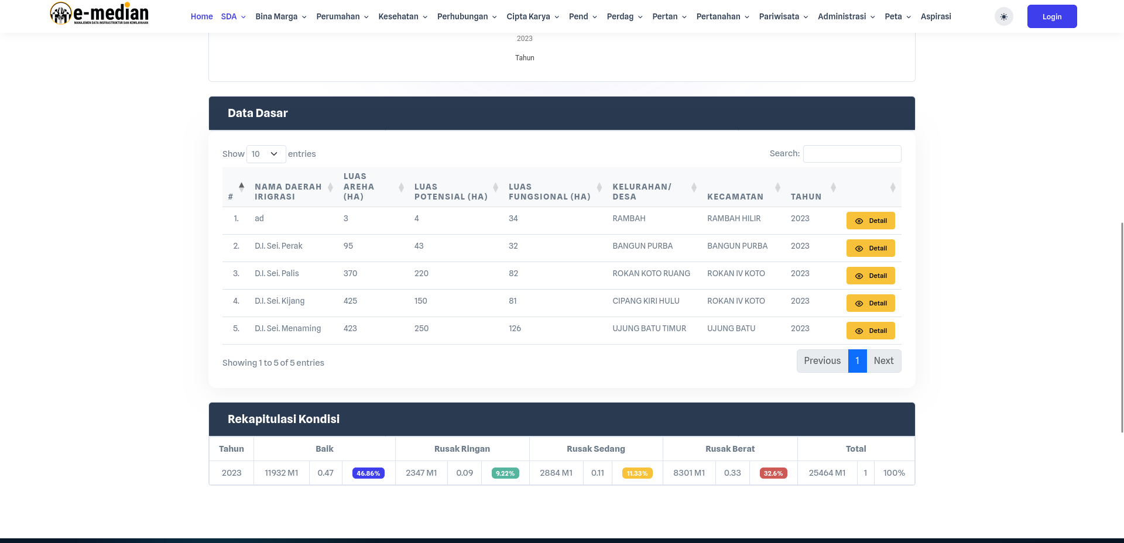Image resolution: width=1124 pixels, height=543 pixels.
Task: Expand the Cipta Karya menu
Action: (533, 16)
